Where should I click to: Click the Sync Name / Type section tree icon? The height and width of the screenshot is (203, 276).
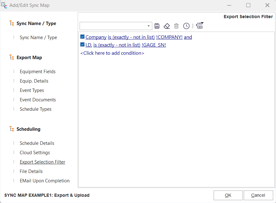pos(12,23)
